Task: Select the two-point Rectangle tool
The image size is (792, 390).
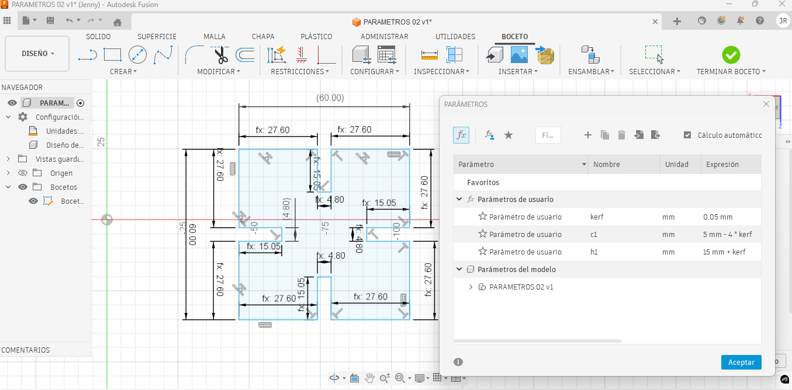Action: pyautogui.click(x=112, y=55)
